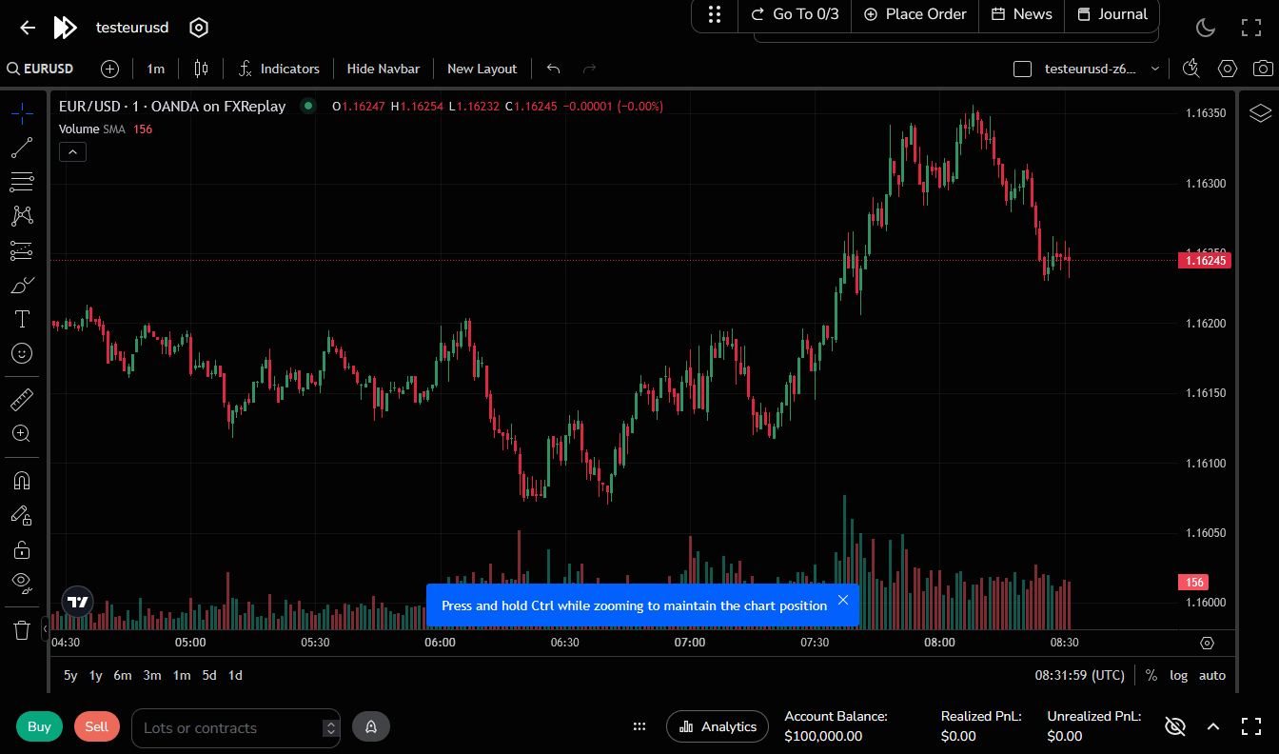Image resolution: width=1279 pixels, height=754 pixels.
Task: Click the Lots or contracts input field
Action: tap(228, 728)
